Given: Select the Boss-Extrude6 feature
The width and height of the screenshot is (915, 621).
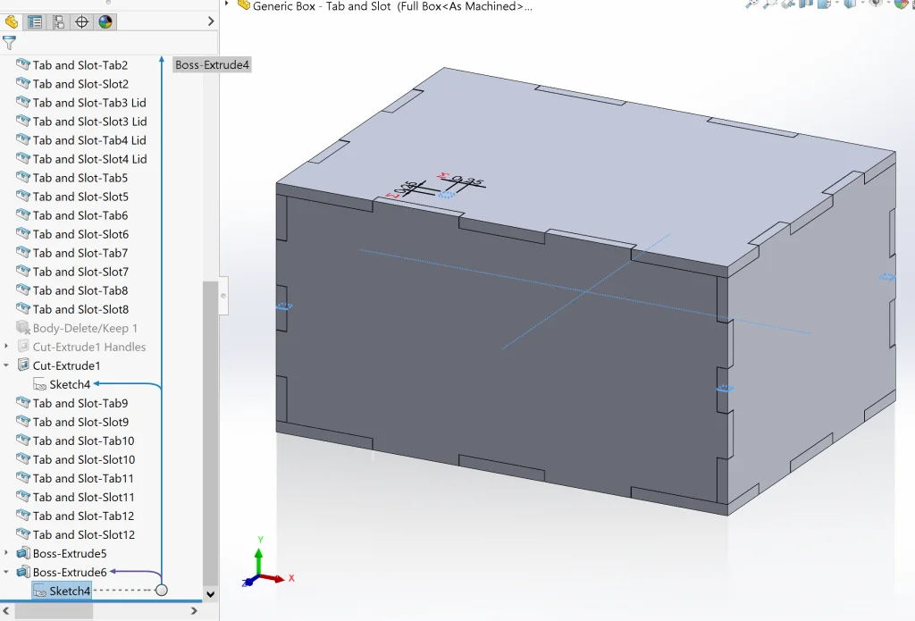Looking at the screenshot, I should click(x=70, y=573).
